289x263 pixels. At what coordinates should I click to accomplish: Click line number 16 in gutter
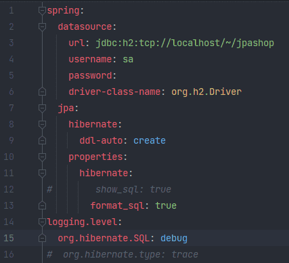point(9,254)
